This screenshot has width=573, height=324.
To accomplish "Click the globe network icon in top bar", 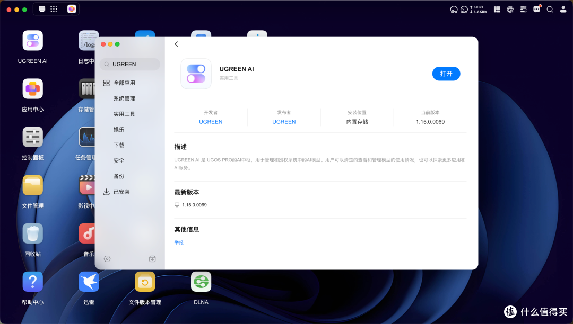I will 510,10.
